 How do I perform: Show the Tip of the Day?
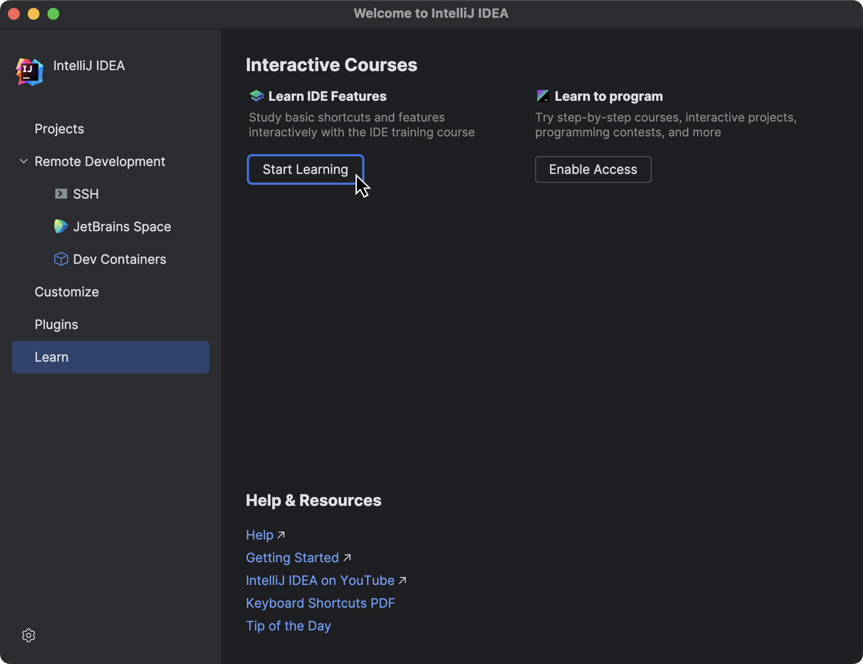click(288, 625)
